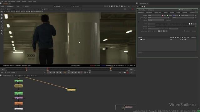
Task: Open the Viewer menu
Action: coord(18,1)
